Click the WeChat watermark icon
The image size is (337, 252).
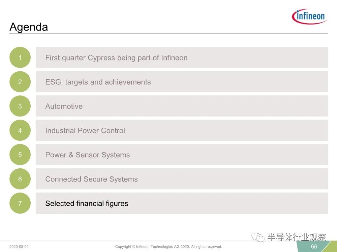[x=258, y=237]
